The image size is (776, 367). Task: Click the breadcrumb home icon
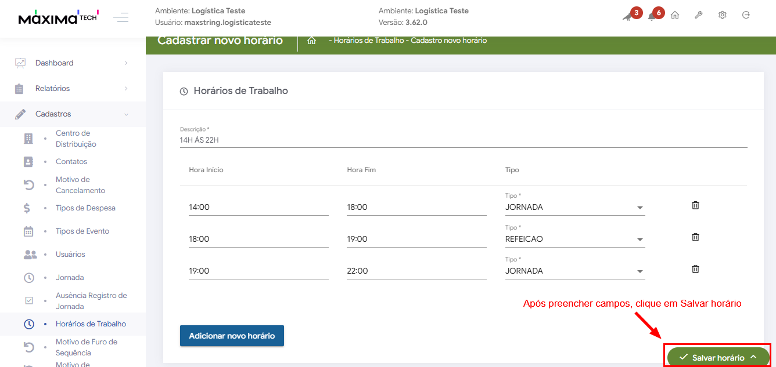point(312,41)
